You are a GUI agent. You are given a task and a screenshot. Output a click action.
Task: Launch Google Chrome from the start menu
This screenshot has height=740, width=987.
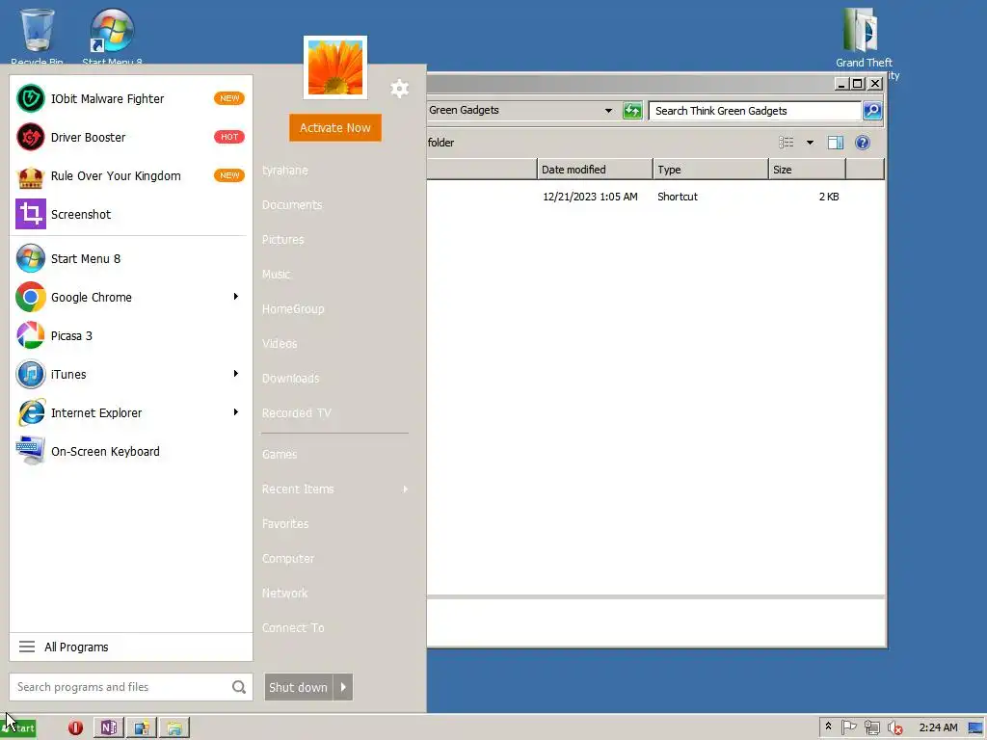(x=131, y=297)
